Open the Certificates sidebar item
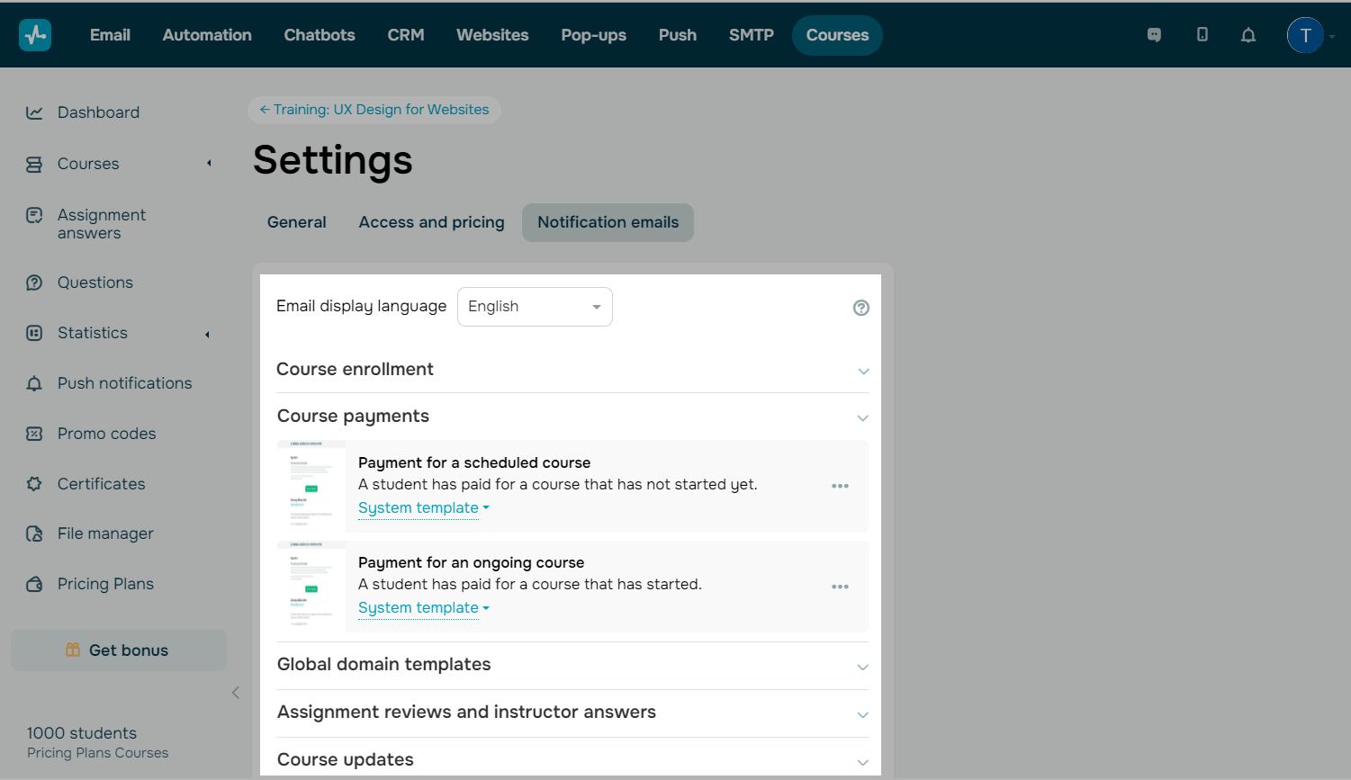Screen dimensions: 1351x780 pos(101,484)
